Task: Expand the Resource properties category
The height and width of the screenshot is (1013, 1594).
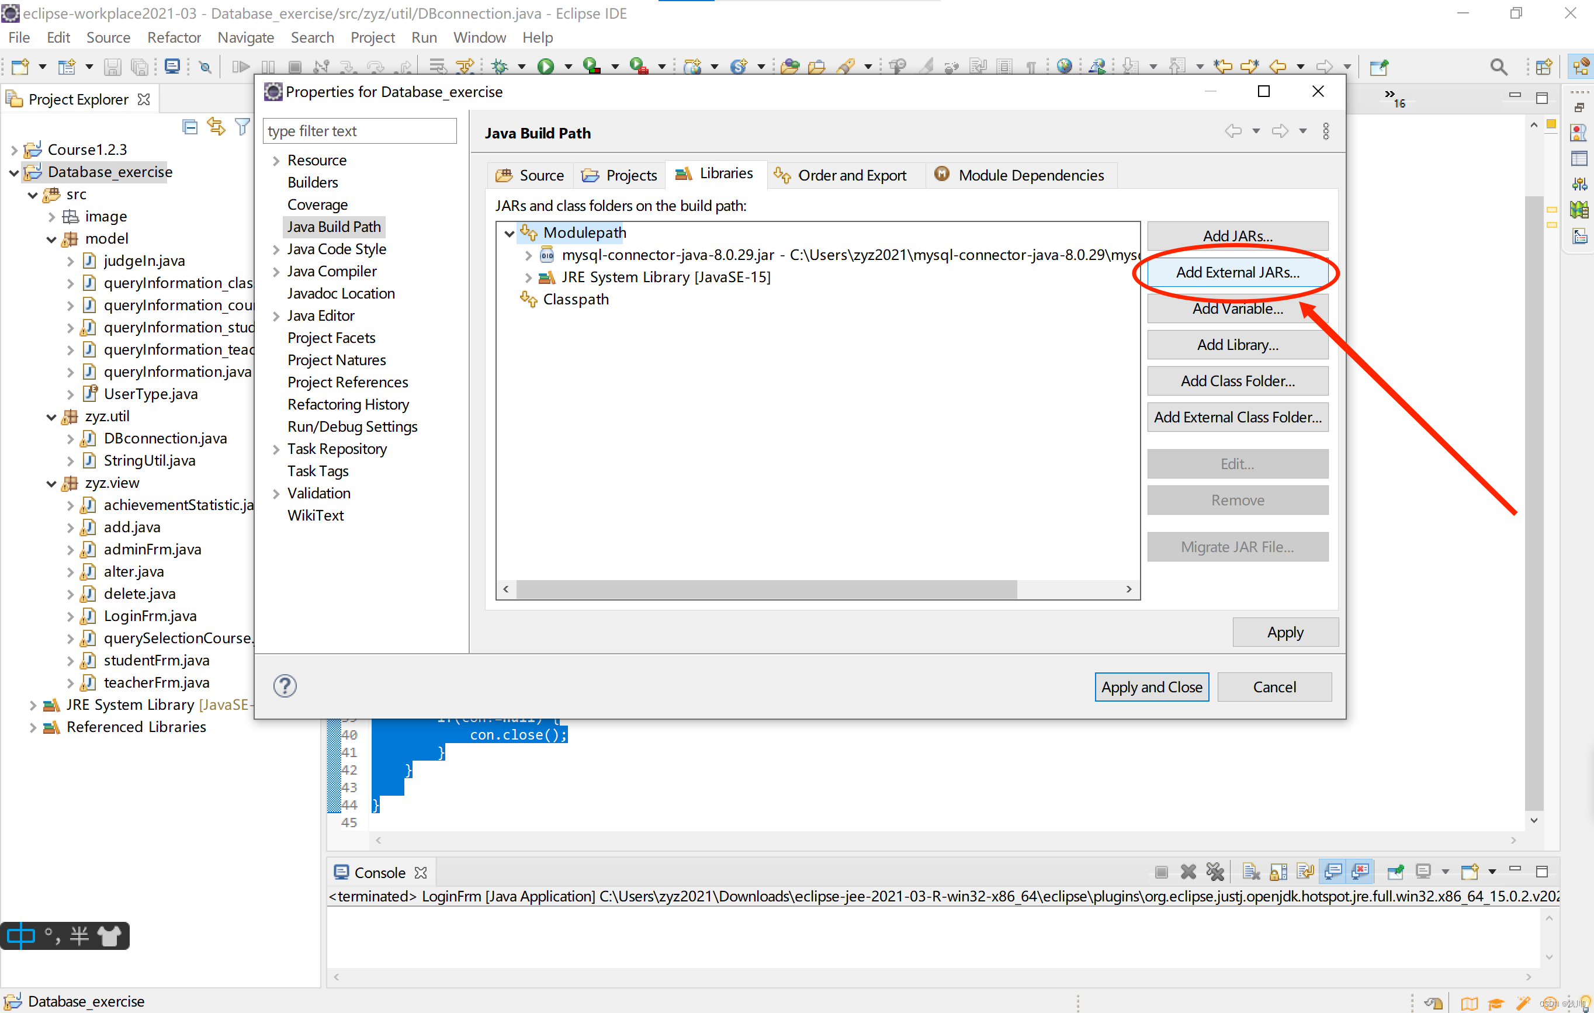Action: coord(276,160)
